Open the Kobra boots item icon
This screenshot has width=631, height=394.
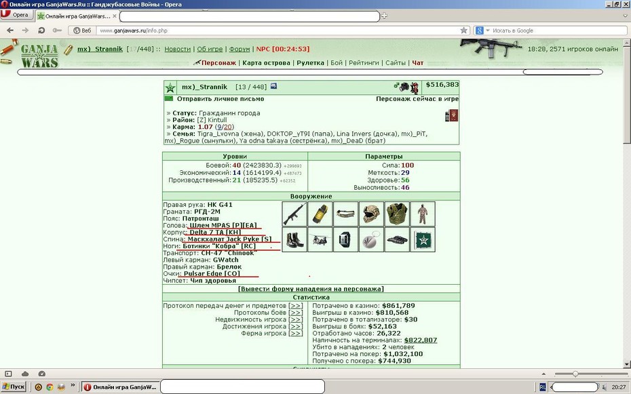point(294,239)
